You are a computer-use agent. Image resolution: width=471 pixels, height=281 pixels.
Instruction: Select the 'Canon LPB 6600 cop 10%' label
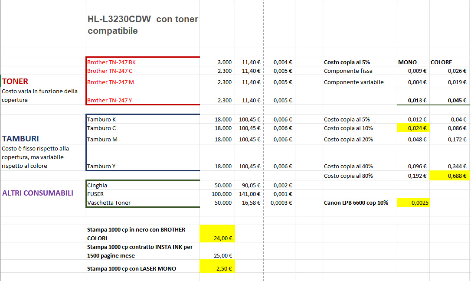[x=360, y=203]
